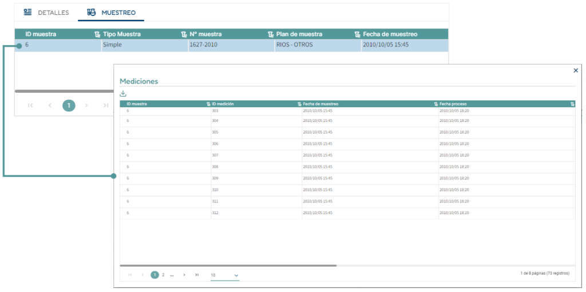
Task: Jump to last page in the Mediciones pager
Action: tap(197, 275)
